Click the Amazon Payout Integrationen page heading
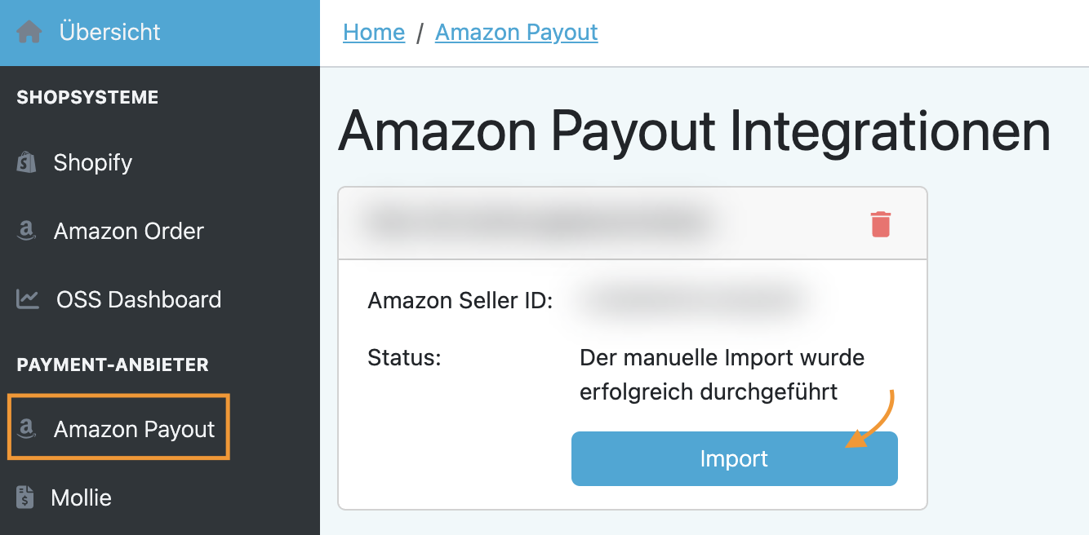Screen dimensions: 1089x535 [695, 130]
